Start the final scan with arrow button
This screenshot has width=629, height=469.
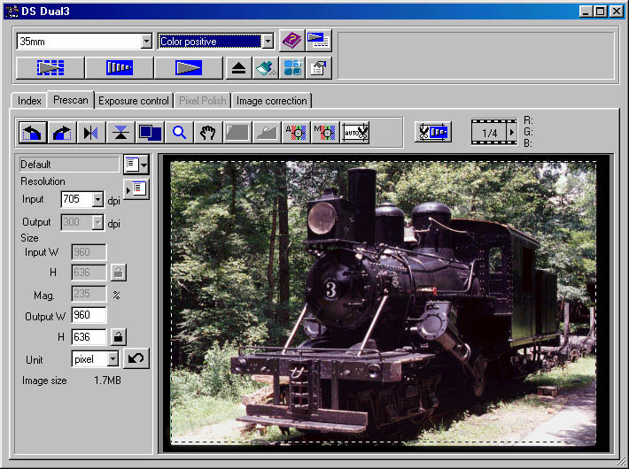[188, 68]
